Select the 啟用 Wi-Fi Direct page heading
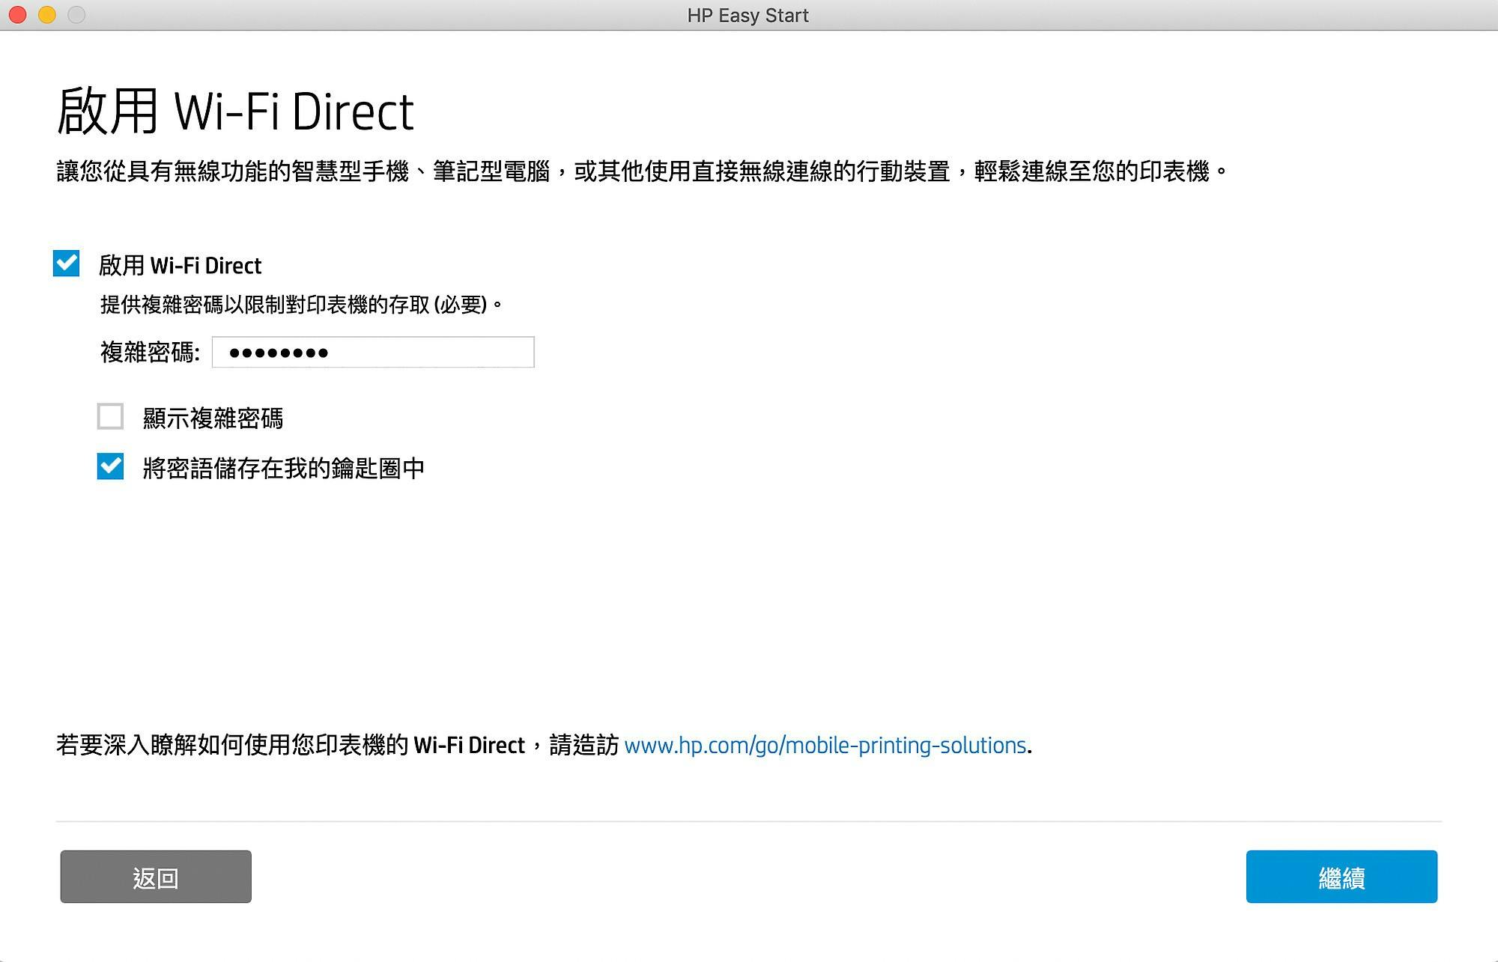 click(235, 111)
